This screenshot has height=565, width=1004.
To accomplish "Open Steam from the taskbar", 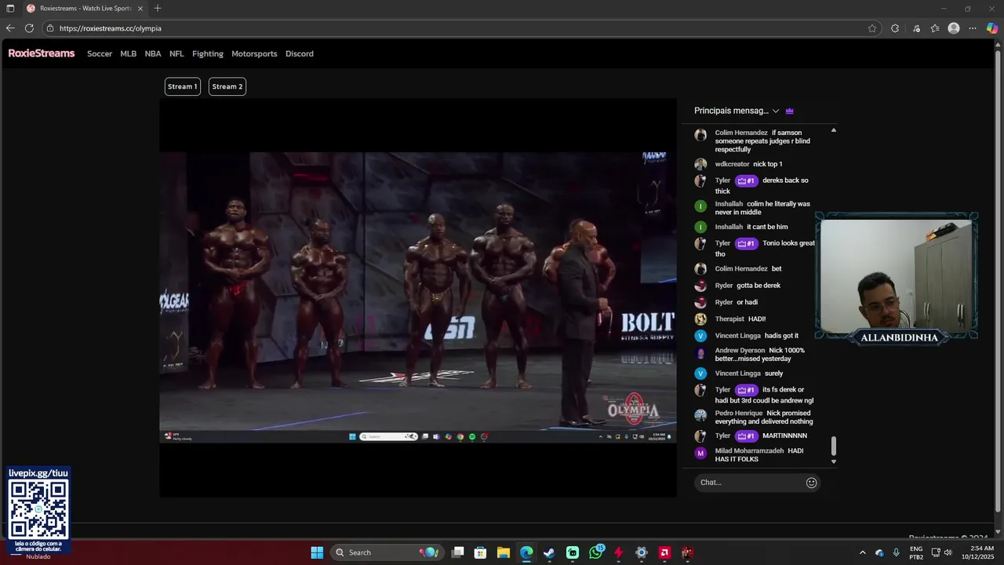I will pos(549,552).
